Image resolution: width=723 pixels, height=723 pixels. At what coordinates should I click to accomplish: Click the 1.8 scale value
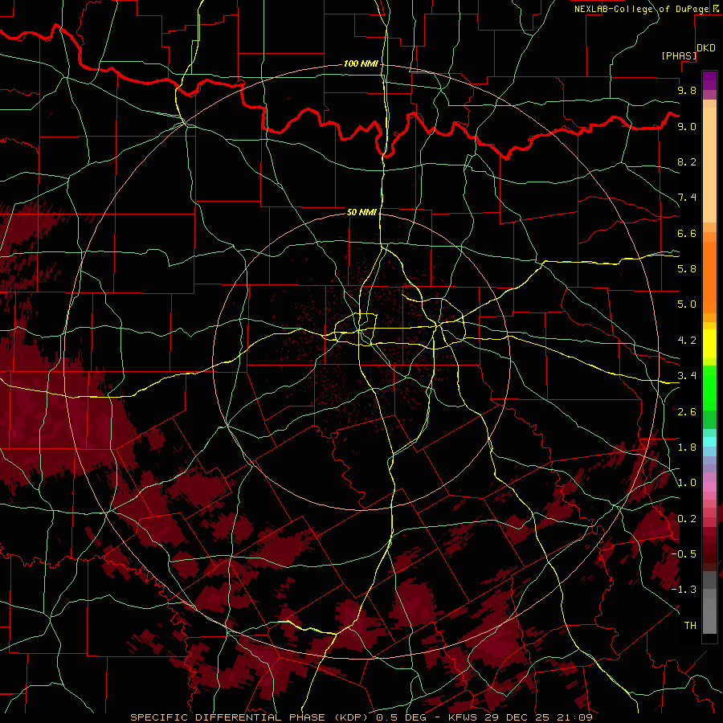[x=687, y=447]
